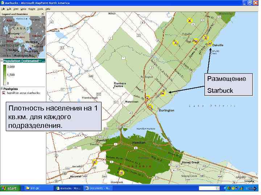Click the MapPoint application icon in title bar
This screenshot has width=261, height=195.
coord(2,3)
